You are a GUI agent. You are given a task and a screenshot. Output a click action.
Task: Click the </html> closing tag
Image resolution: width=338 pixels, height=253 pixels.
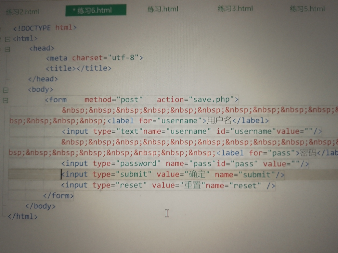click(23, 216)
